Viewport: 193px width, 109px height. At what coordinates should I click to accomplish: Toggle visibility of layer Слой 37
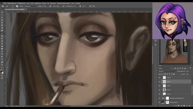(160, 90)
